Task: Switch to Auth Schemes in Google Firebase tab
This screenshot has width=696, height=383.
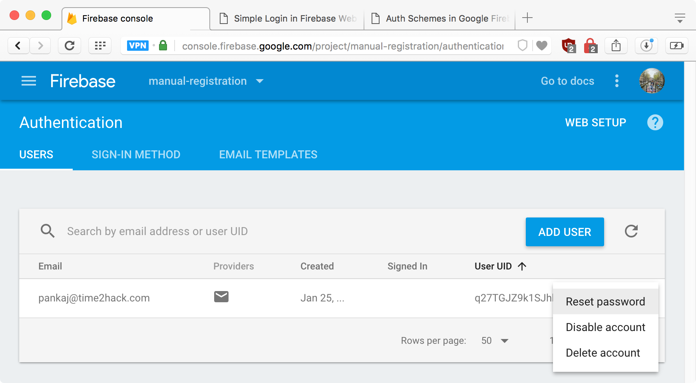Action: [439, 18]
